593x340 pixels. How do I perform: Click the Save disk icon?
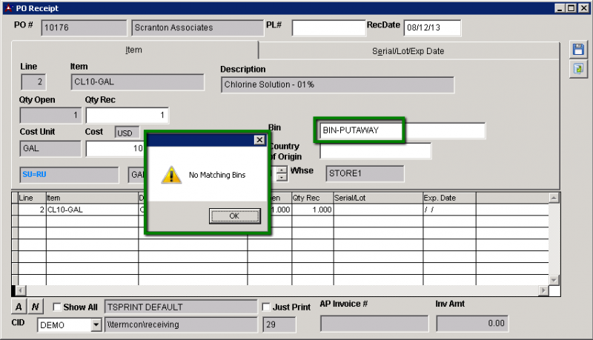pyautogui.click(x=577, y=50)
